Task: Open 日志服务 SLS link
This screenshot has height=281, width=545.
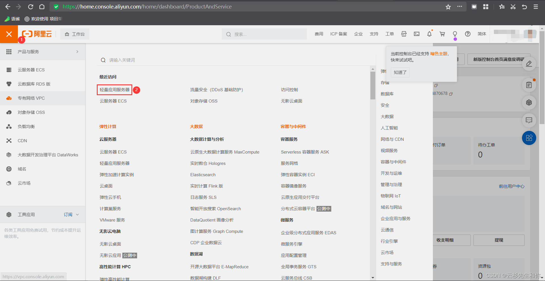Action: point(204,197)
